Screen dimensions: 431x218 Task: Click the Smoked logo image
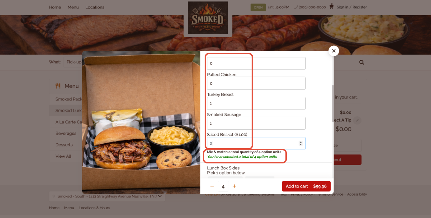point(208,17)
